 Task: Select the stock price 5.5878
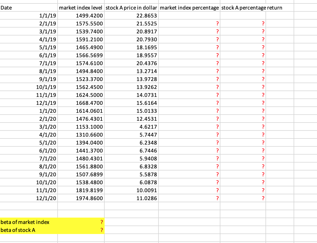coord(131,174)
